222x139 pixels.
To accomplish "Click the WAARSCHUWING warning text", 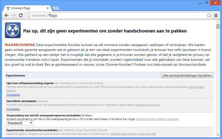I will tap(20, 45).
